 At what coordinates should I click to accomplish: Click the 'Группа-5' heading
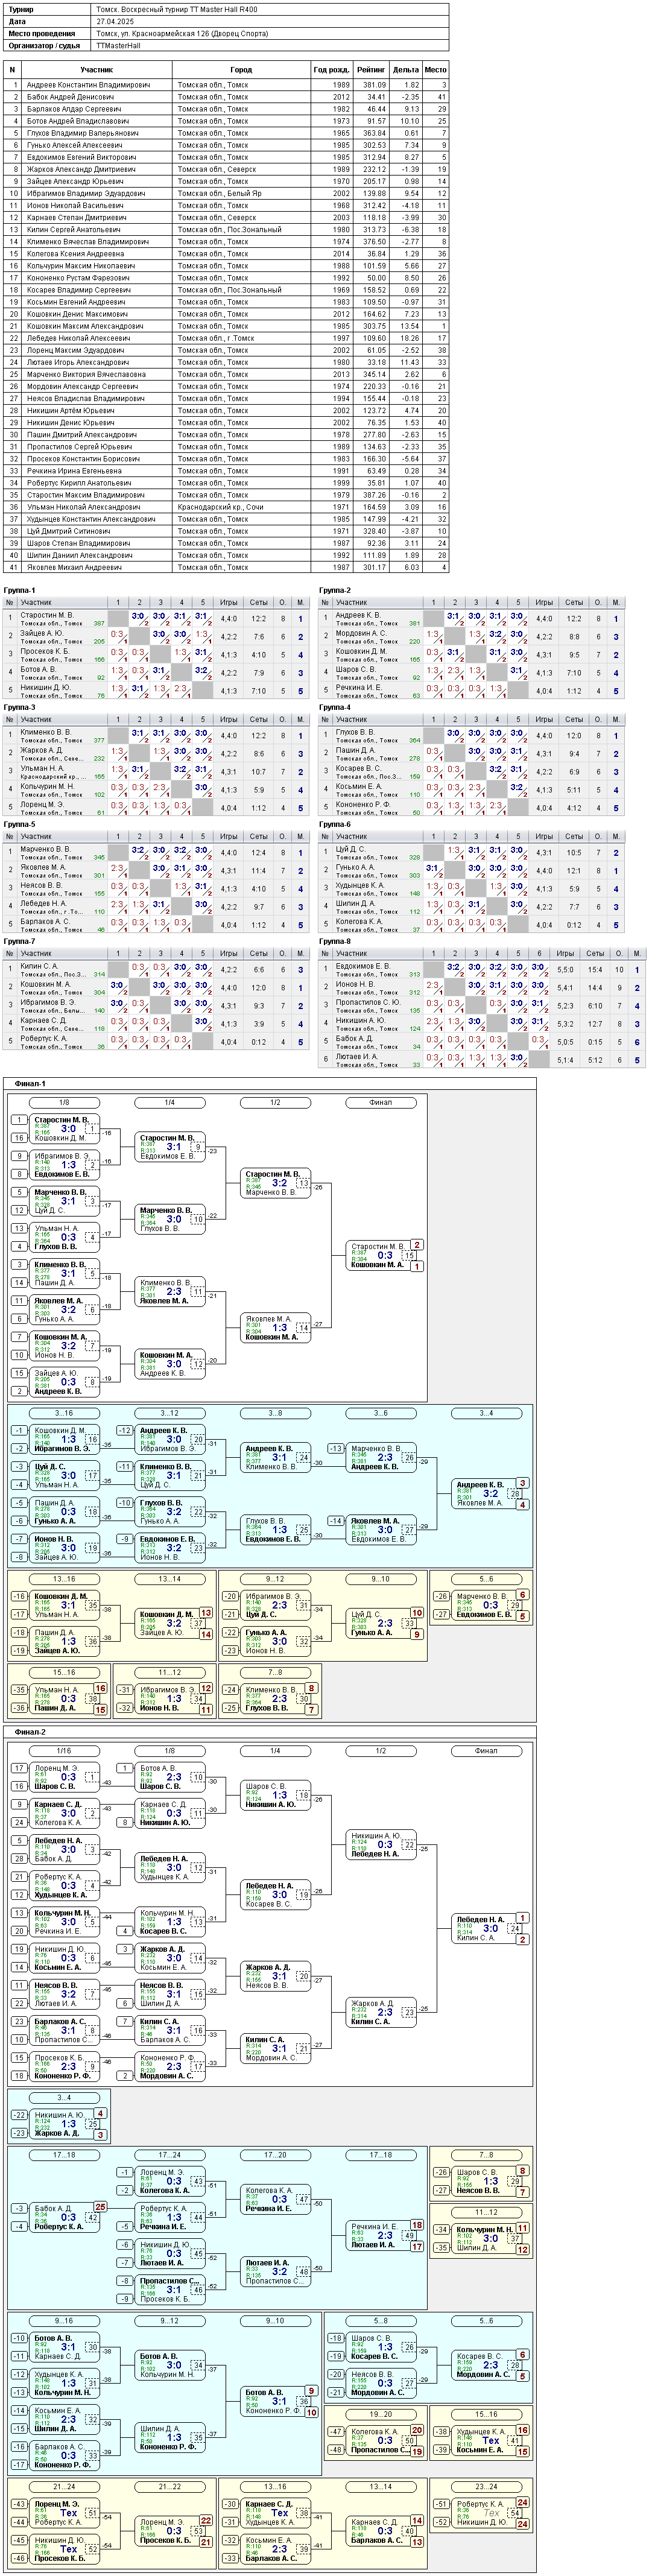[19, 824]
